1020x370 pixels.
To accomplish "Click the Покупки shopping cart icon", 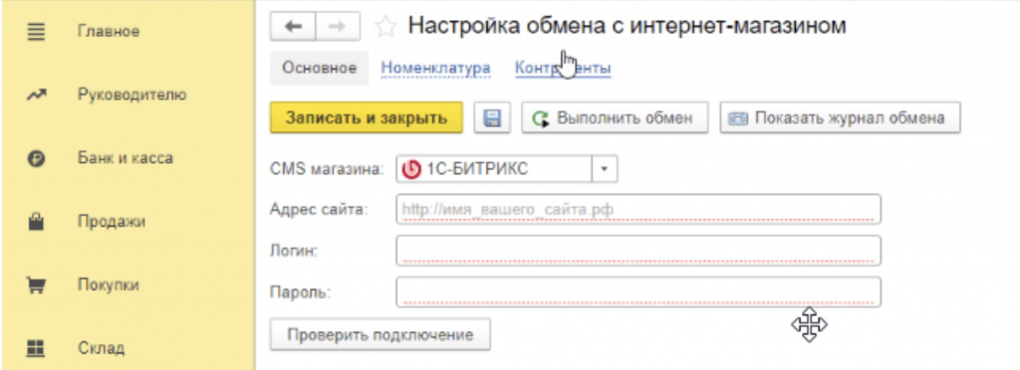I will pyautogui.click(x=36, y=285).
